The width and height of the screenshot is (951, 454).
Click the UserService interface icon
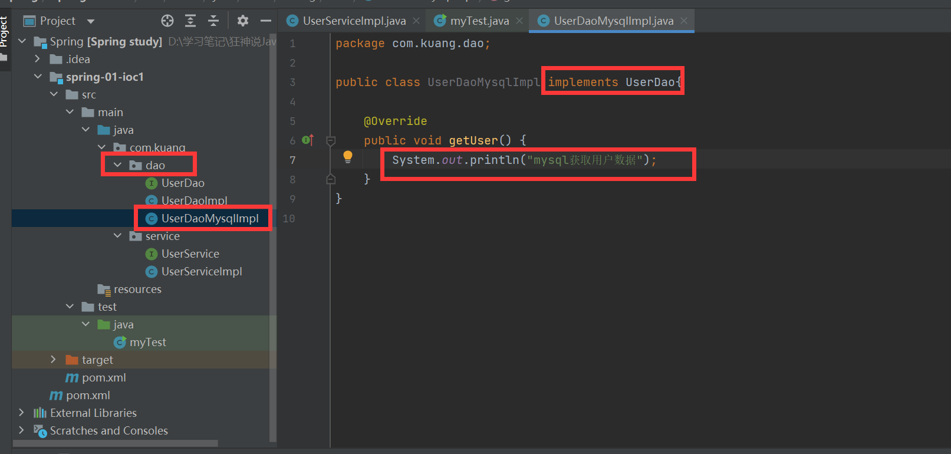click(x=152, y=254)
